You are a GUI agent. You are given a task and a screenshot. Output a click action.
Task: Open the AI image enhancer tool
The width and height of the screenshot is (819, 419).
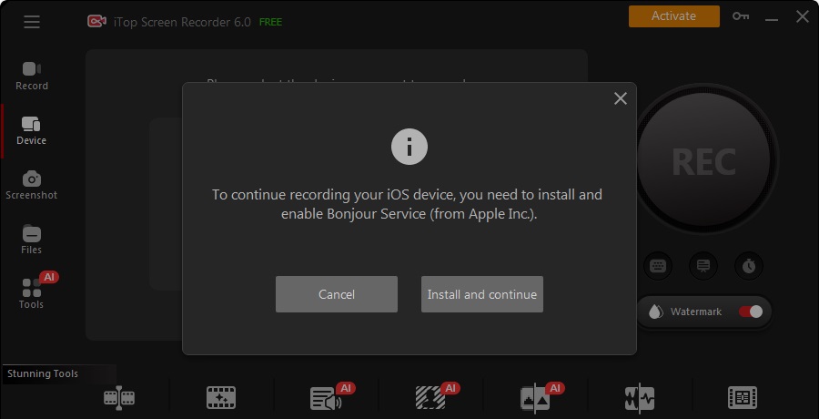tap(535, 398)
